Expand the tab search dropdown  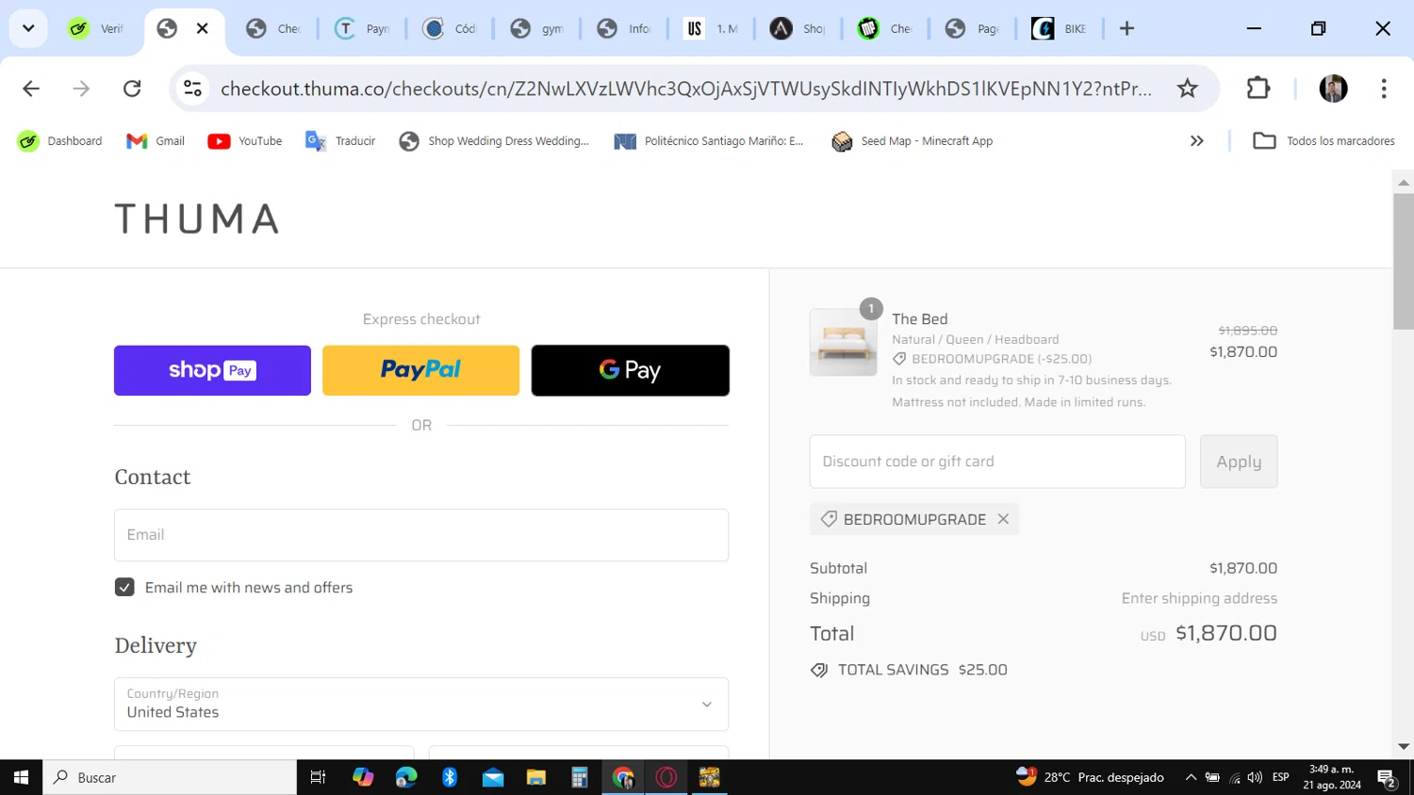point(28,28)
